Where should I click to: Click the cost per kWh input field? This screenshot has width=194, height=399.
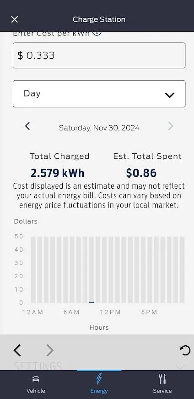(99, 55)
